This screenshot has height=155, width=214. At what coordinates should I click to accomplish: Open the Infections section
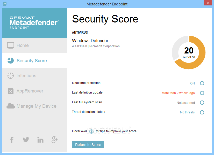click(34, 75)
